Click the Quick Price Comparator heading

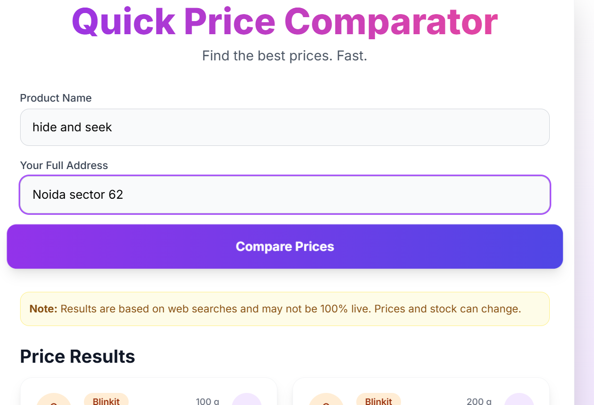click(284, 22)
